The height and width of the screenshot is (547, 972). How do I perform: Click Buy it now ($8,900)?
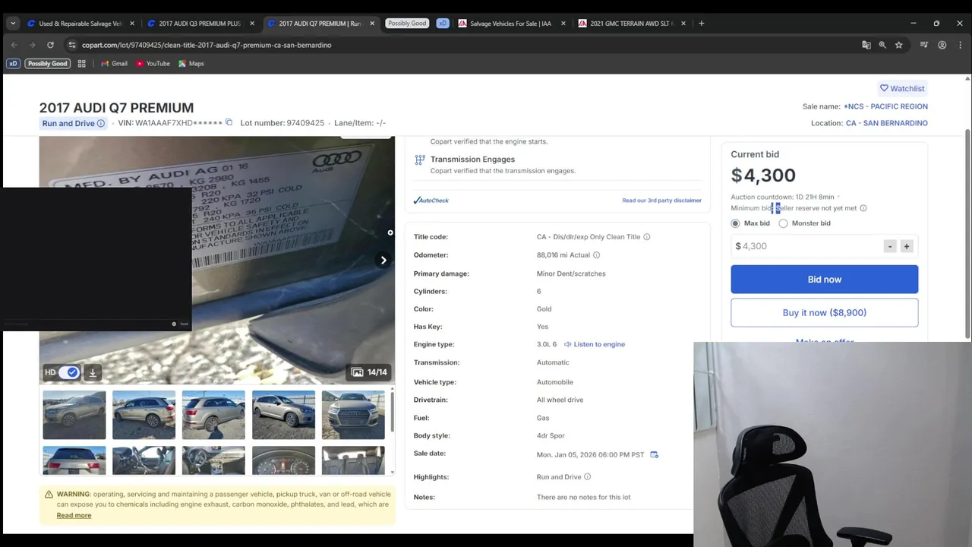[x=825, y=313]
